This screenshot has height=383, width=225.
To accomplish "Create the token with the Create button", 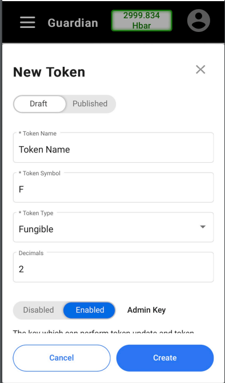I will [165, 358].
